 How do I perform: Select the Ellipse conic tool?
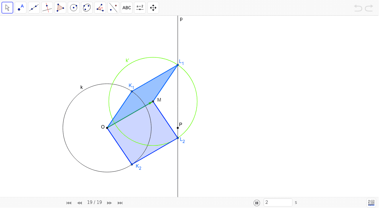[x=87, y=8]
